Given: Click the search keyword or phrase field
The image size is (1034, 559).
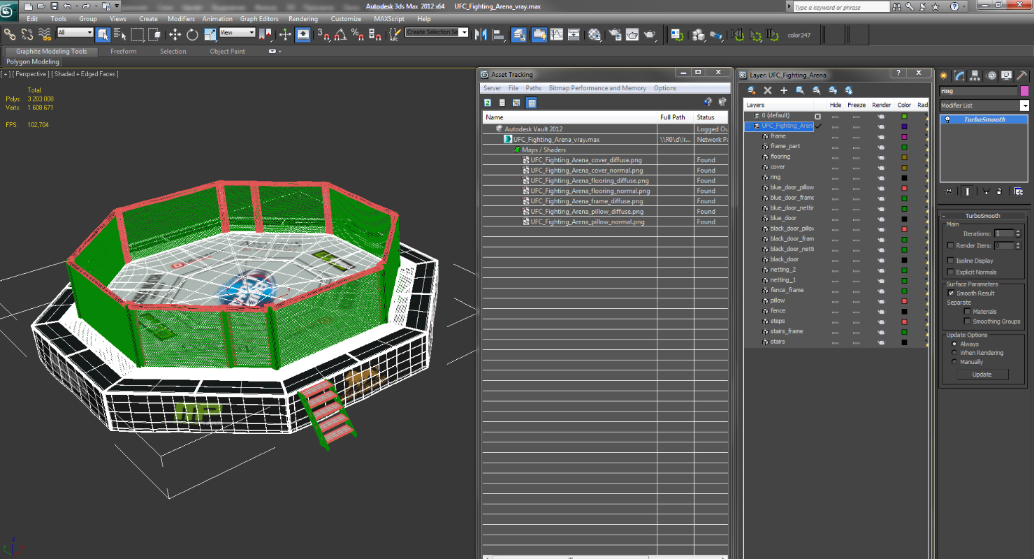Looking at the screenshot, I should (841, 7).
